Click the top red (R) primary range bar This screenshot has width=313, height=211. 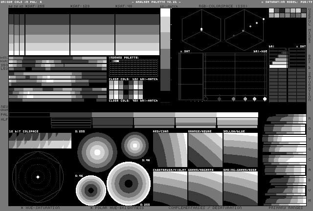(285, 119)
